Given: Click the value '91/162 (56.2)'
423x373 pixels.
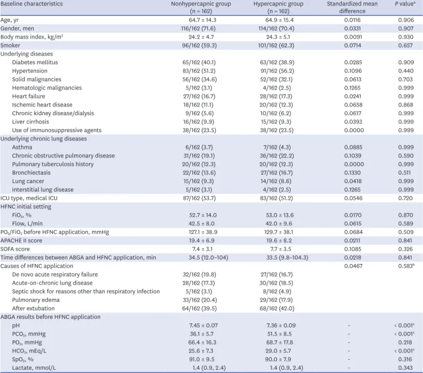Looking at the screenshot, I should pos(278,71).
